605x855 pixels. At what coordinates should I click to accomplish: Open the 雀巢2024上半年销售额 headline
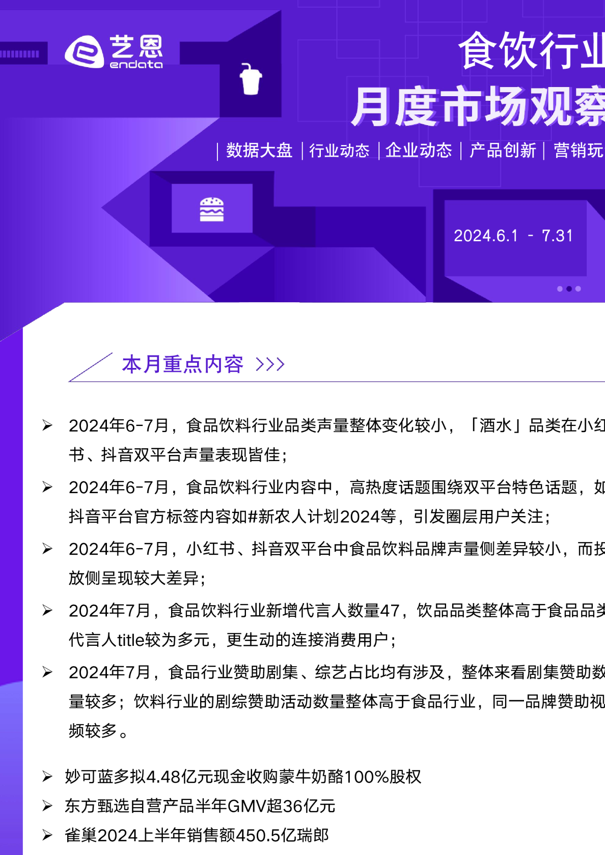[x=197, y=835]
